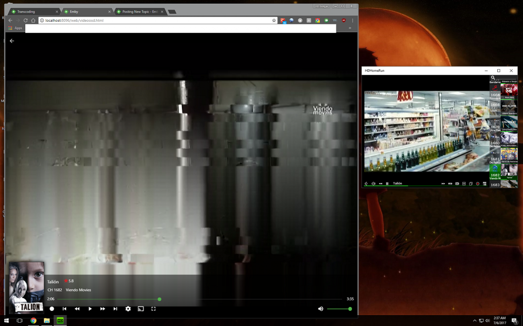Open the red extension with badge 16
This screenshot has width=523, height=326.
[283, 21]
